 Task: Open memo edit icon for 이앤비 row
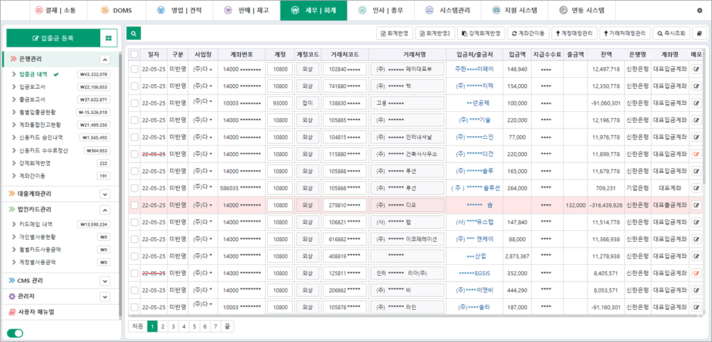696,290
